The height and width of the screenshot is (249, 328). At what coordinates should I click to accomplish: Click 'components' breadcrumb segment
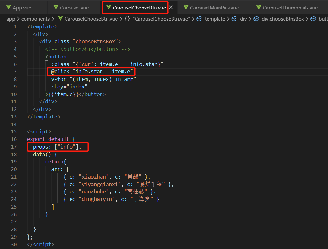(x=35, y=19)
